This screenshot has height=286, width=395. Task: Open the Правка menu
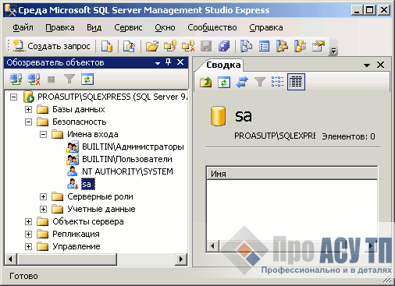click(x=60, y=27)
